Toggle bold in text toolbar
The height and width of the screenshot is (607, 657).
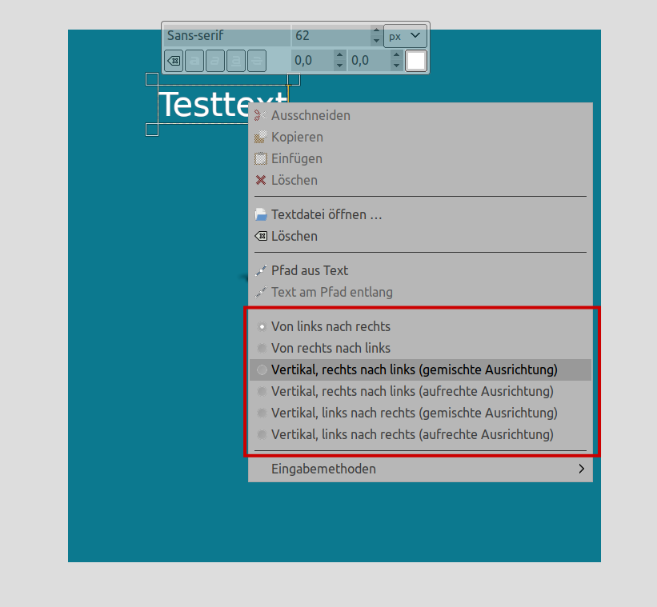pos(194,61)
